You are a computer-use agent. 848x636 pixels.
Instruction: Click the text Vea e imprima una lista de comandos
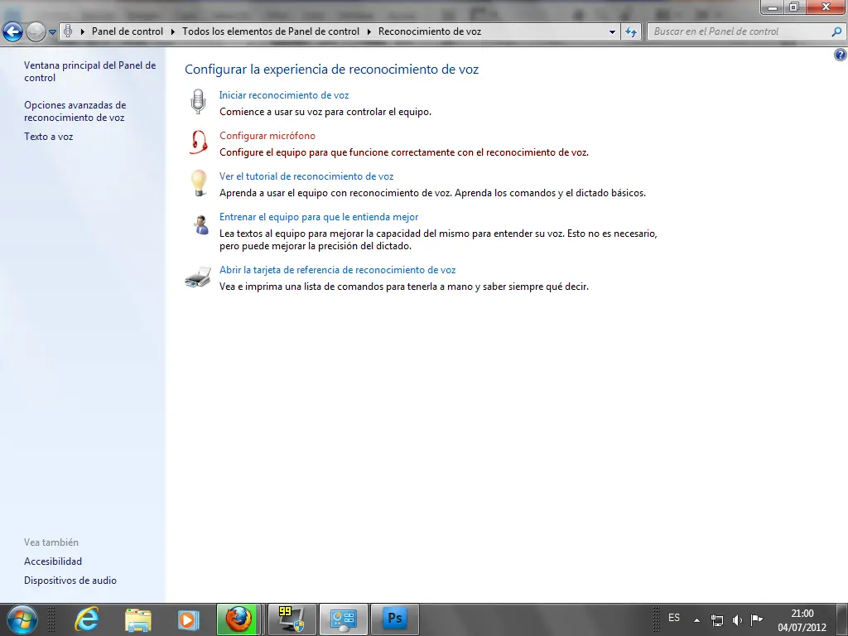403,287
